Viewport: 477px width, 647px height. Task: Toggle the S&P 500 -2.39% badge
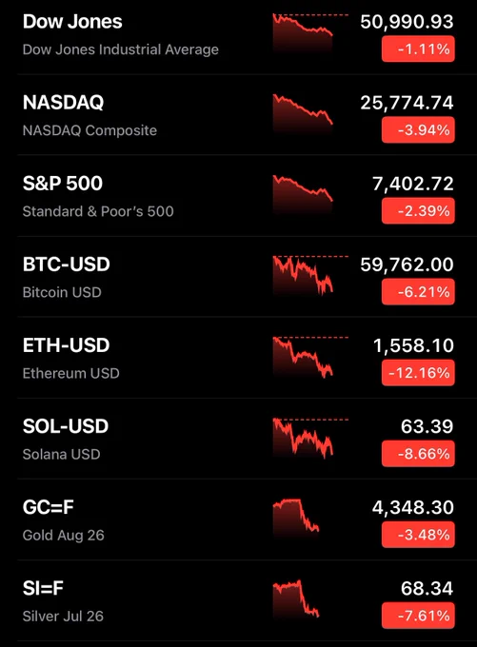point(418,211)
